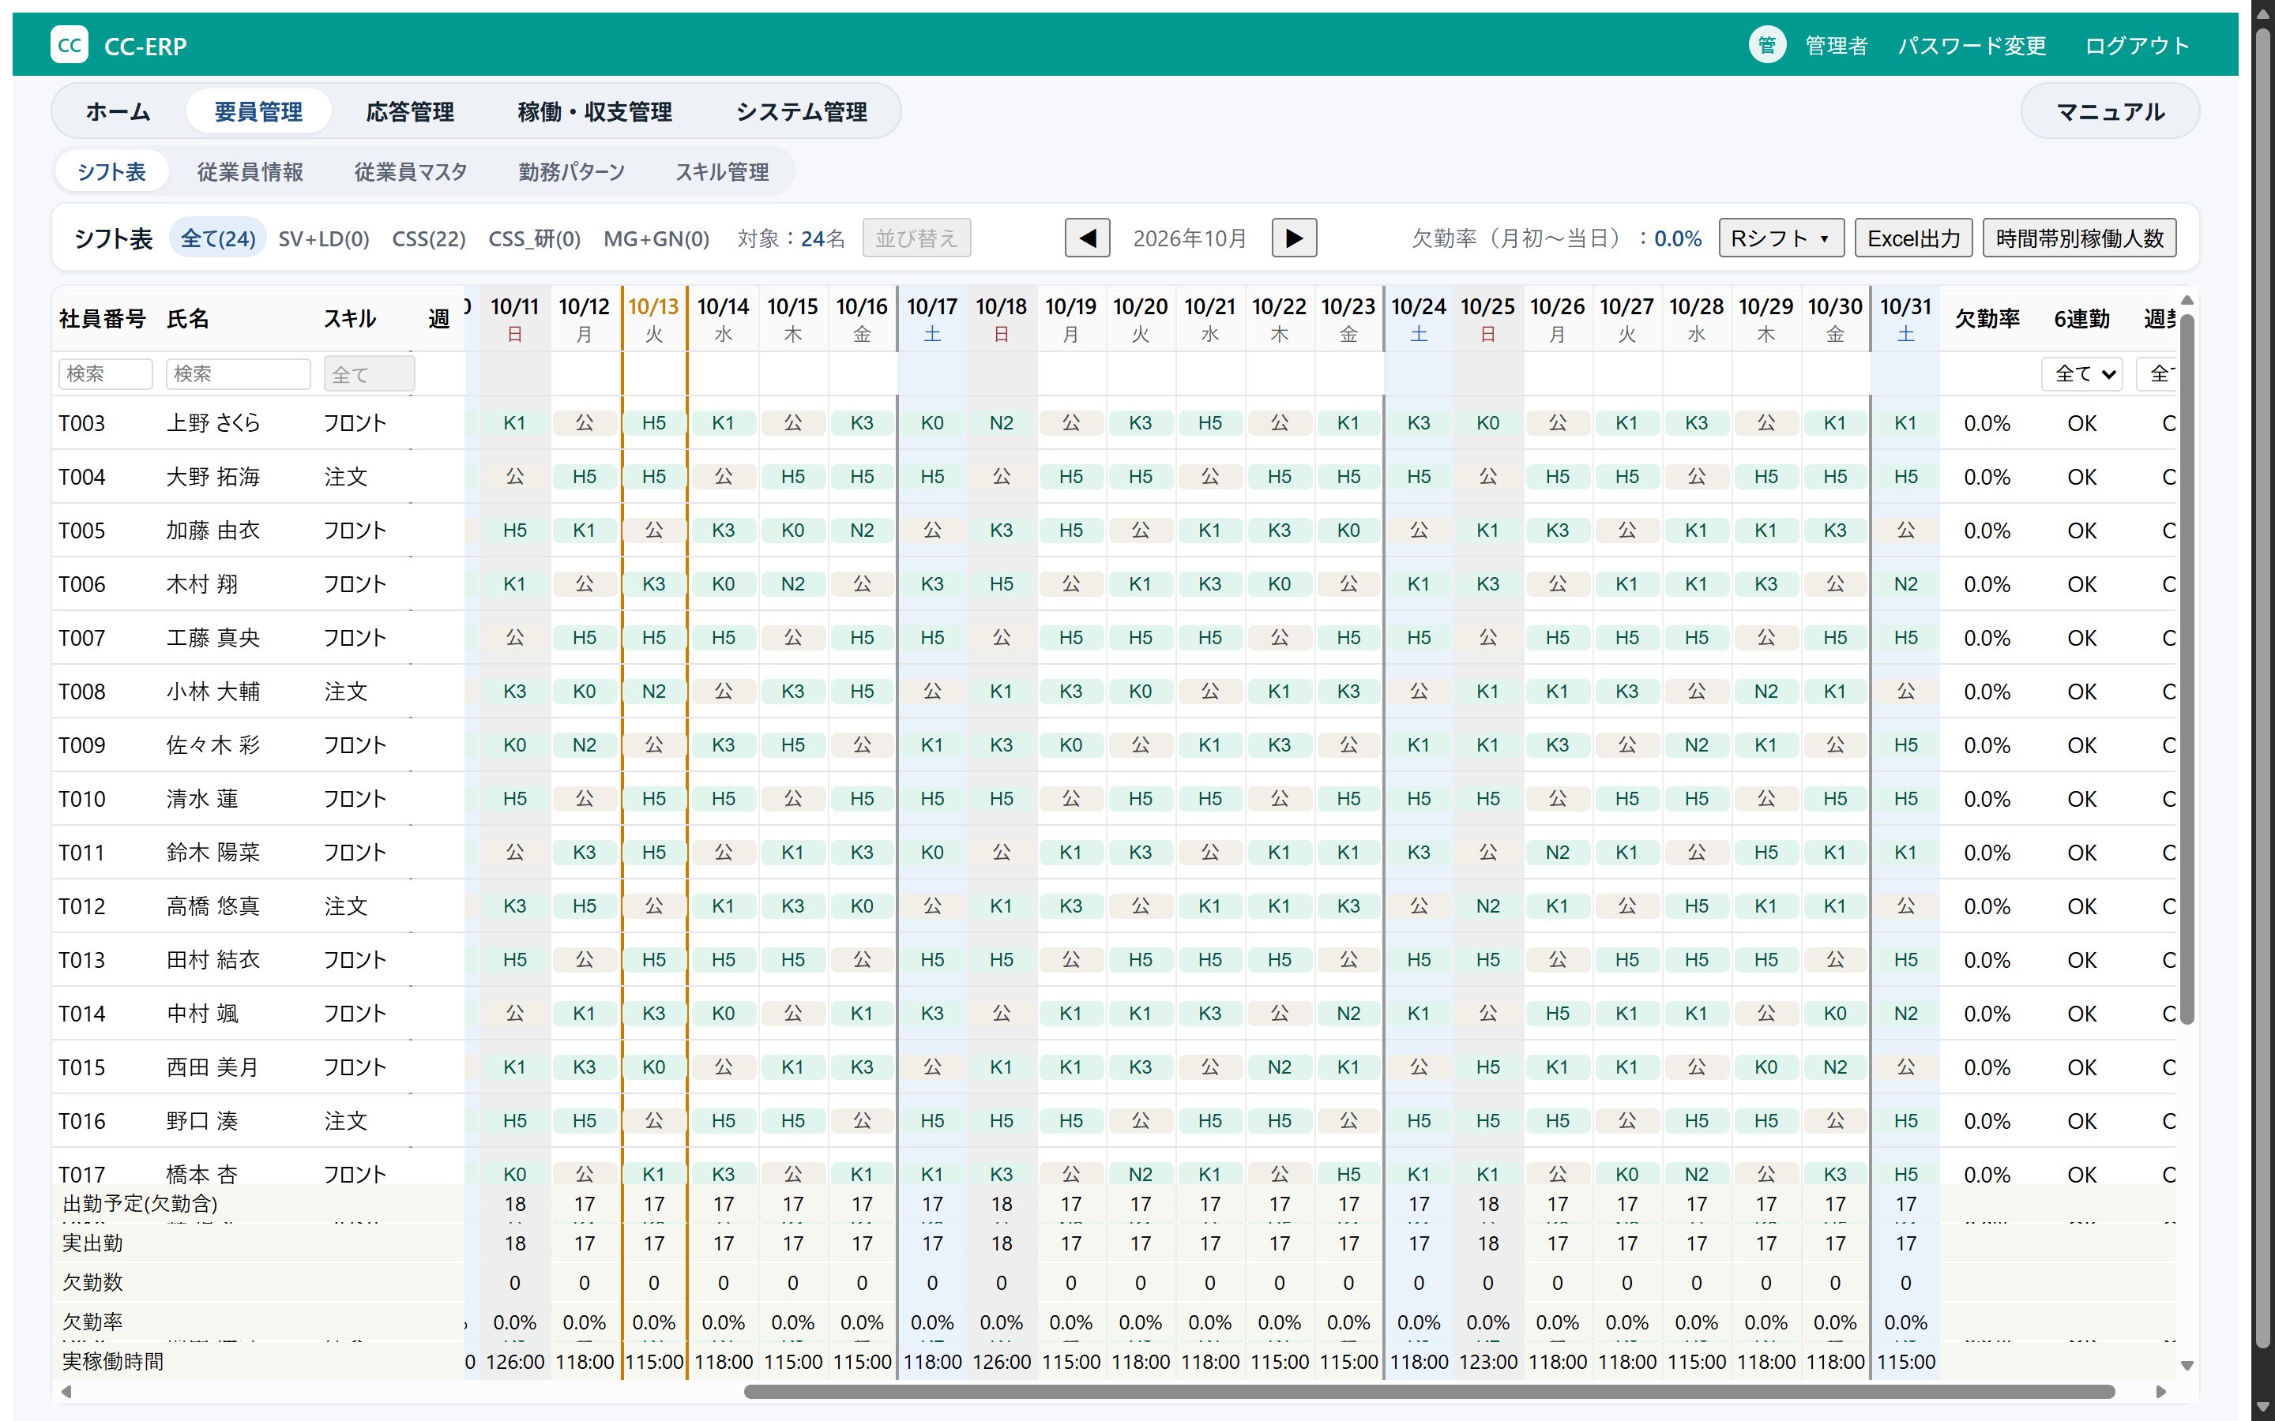Click T004's 公 shift on 10/11
The image size is (2275, 1421).
pos(514,477)
